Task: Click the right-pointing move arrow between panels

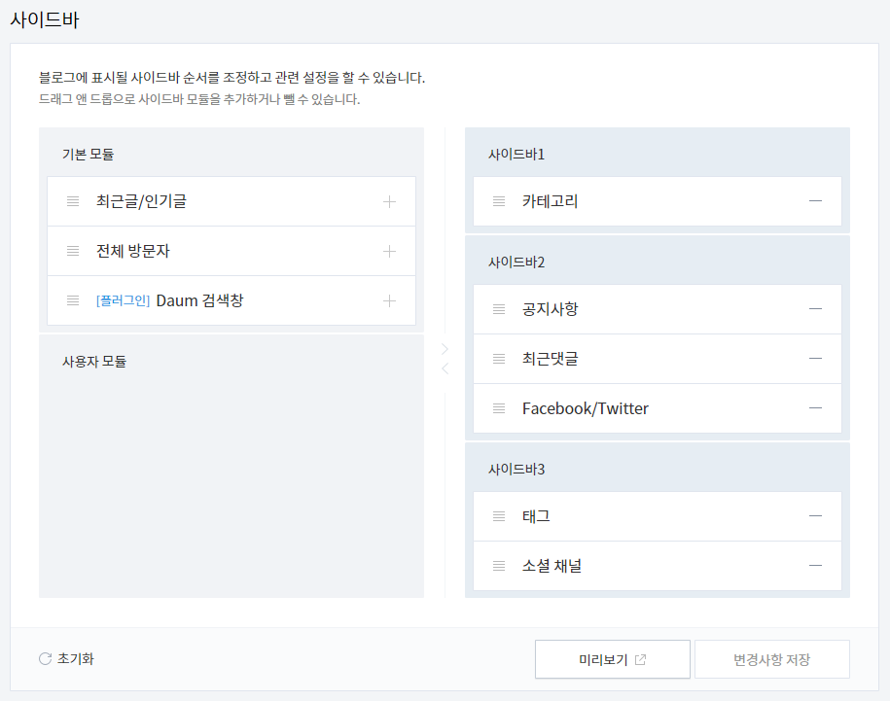Action: (445, 349)
